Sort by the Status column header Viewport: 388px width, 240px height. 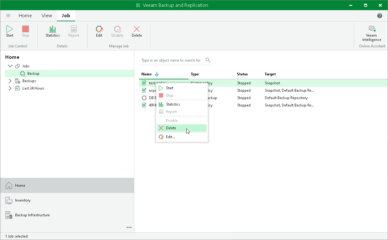pyautogui.click(x=242, y=74)
